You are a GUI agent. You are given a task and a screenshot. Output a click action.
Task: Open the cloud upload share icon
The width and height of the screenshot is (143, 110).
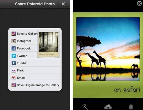click(108, 107)
